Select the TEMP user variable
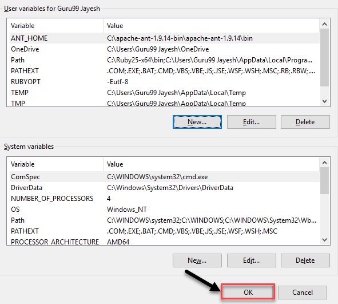 click(x=165, y=93)
